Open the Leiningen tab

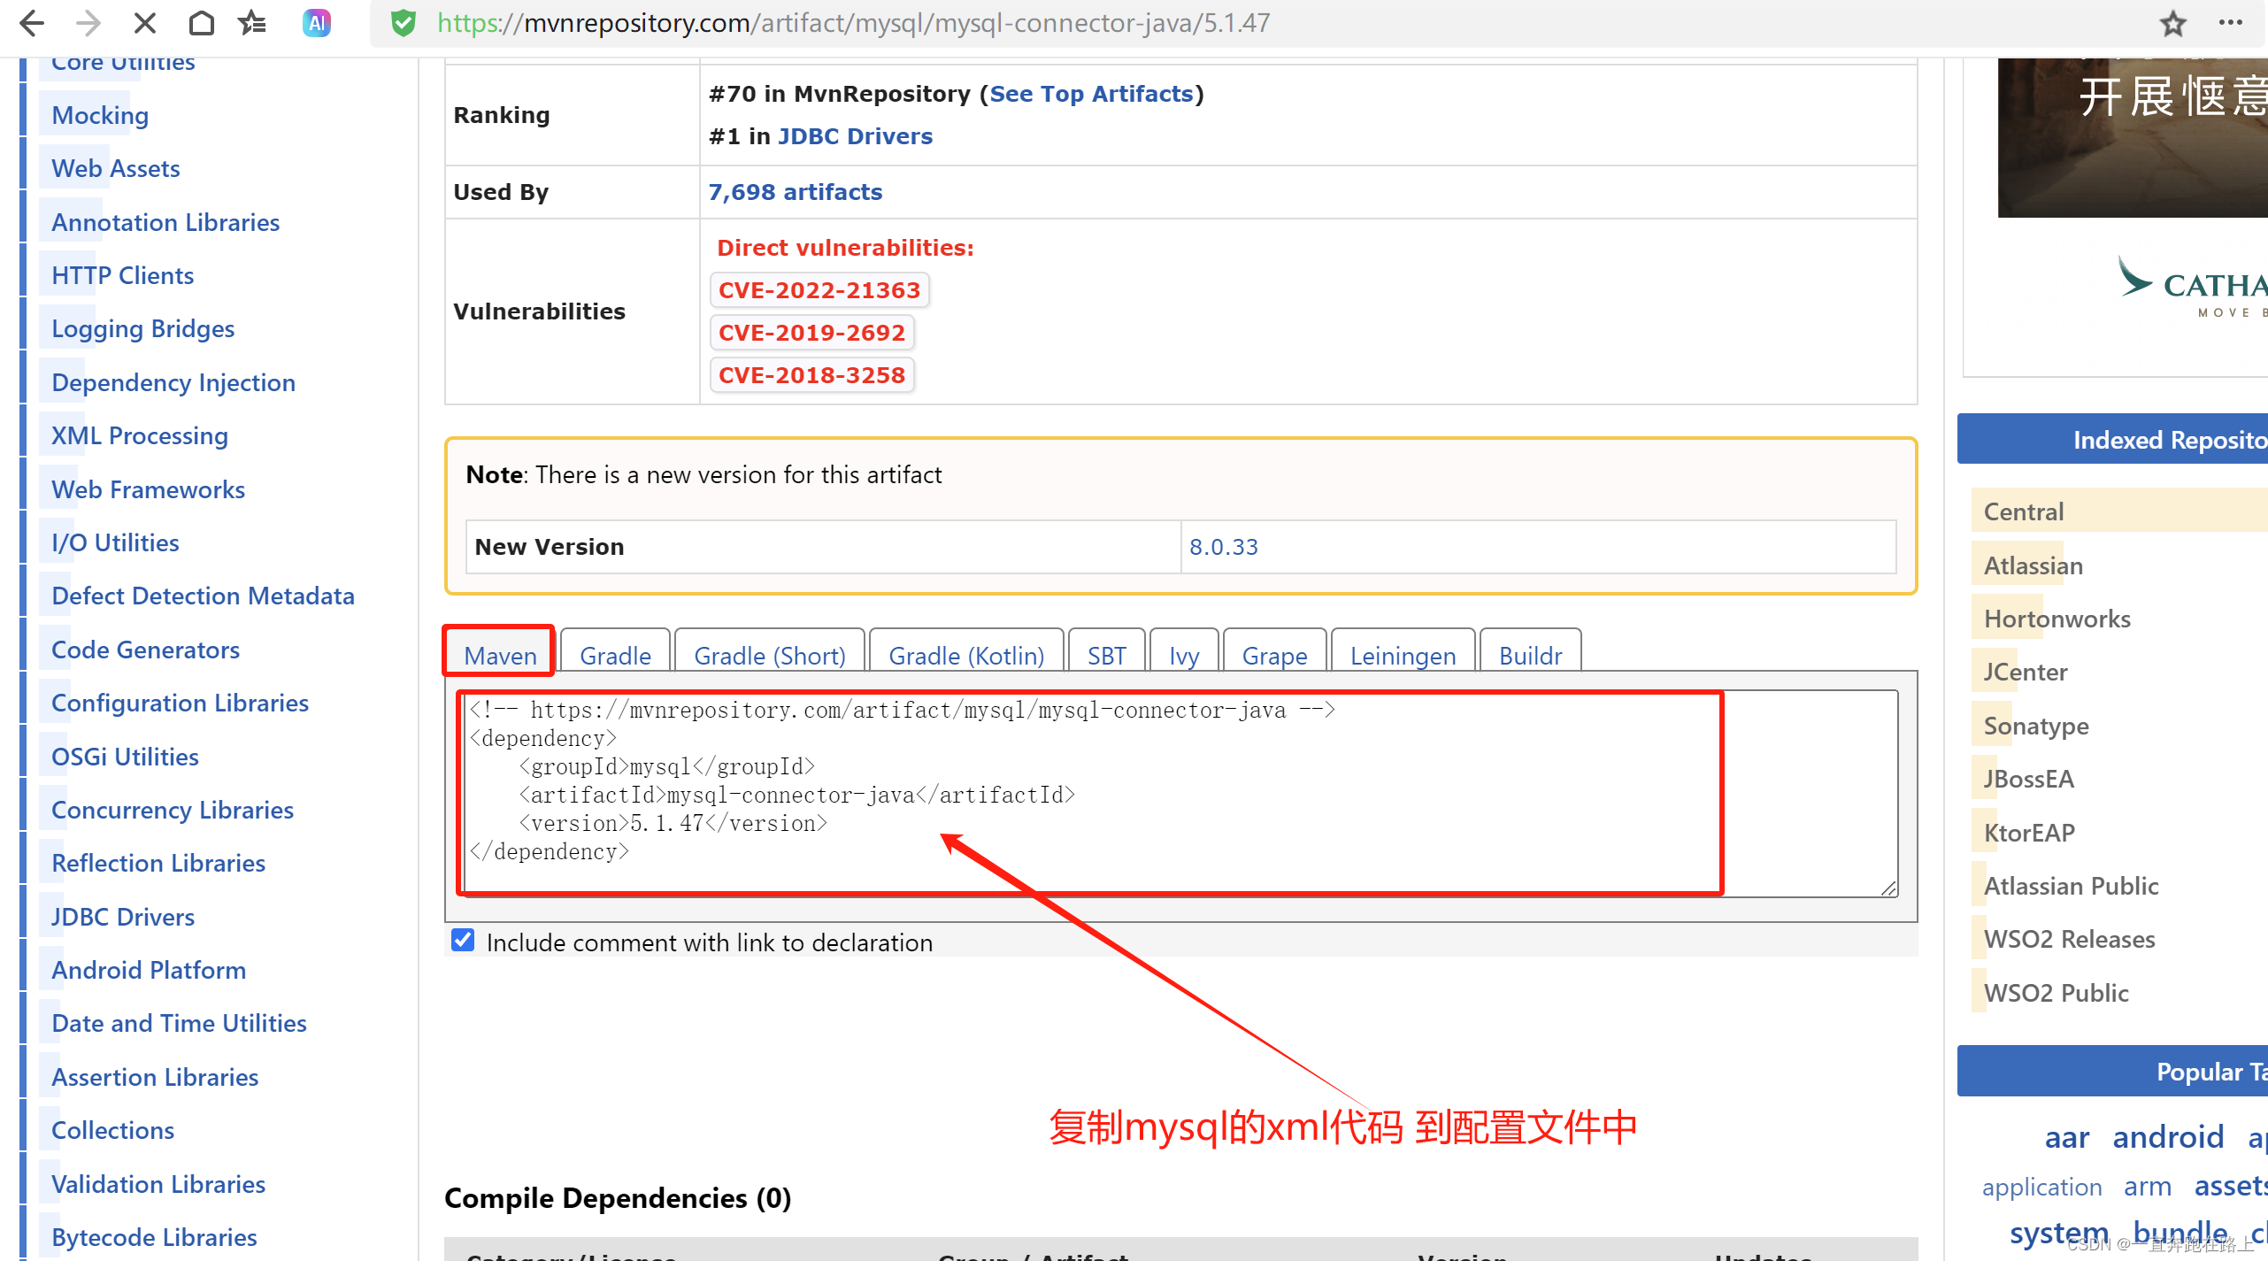click(x=1403, y=656)
